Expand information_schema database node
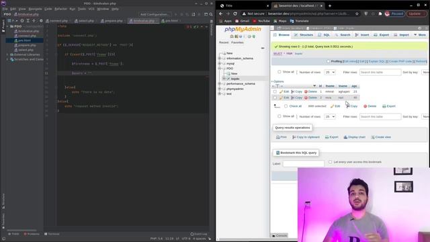Viewport: 430px width, 242px height. pos(220,58)
